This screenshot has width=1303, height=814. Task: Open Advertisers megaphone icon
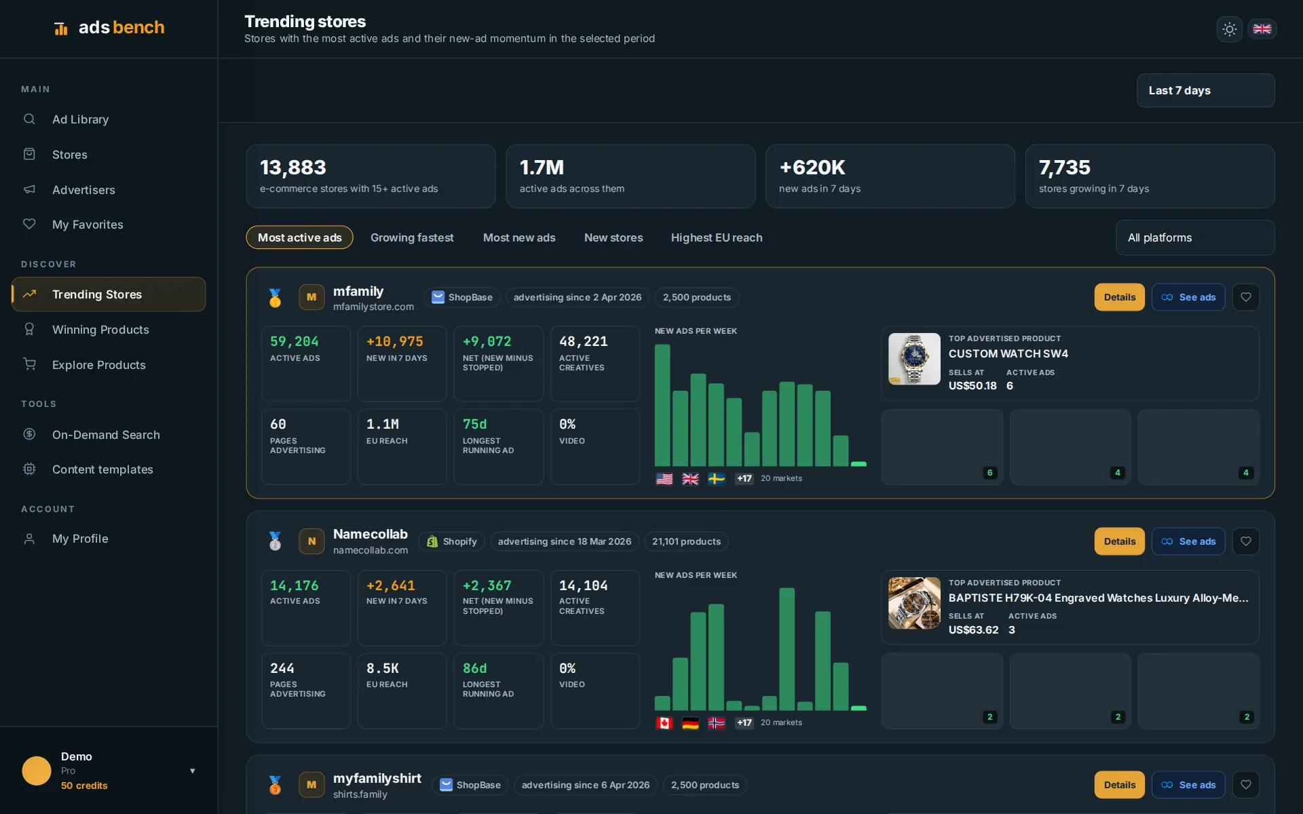pyautogui.click(x=29, y=189)
